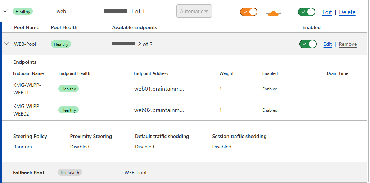Select the web02.braintainm endpoint address
The image size is (370, 183).
pos(159,110)
